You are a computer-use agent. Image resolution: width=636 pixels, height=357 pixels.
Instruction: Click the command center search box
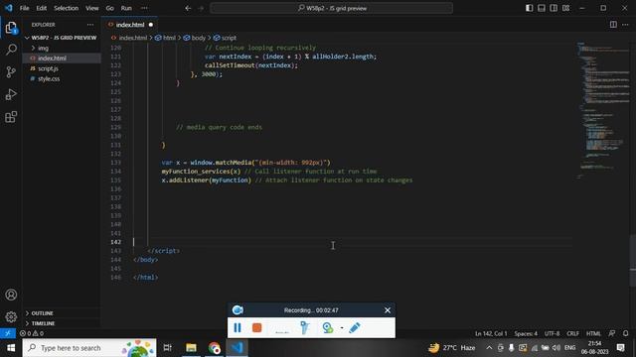(331, 8)
